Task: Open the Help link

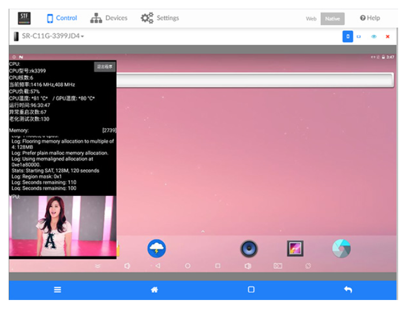Action: point(370,18)
